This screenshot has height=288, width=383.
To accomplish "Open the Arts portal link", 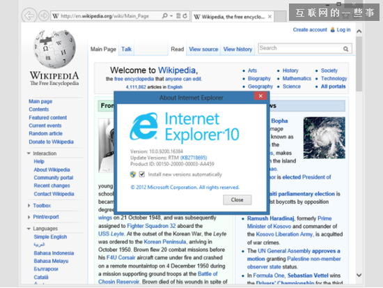I will click(252, 70).
